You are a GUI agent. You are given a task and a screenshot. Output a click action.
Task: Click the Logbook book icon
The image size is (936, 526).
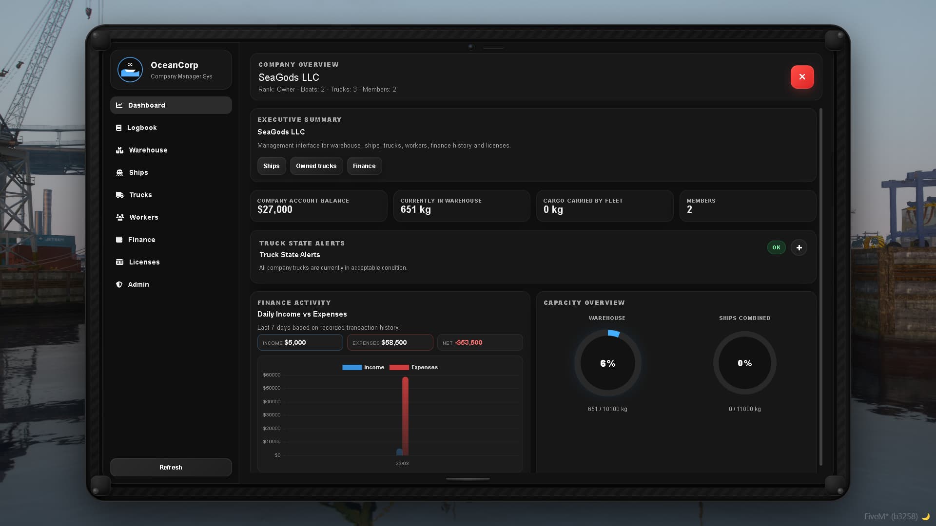point(118,128)
